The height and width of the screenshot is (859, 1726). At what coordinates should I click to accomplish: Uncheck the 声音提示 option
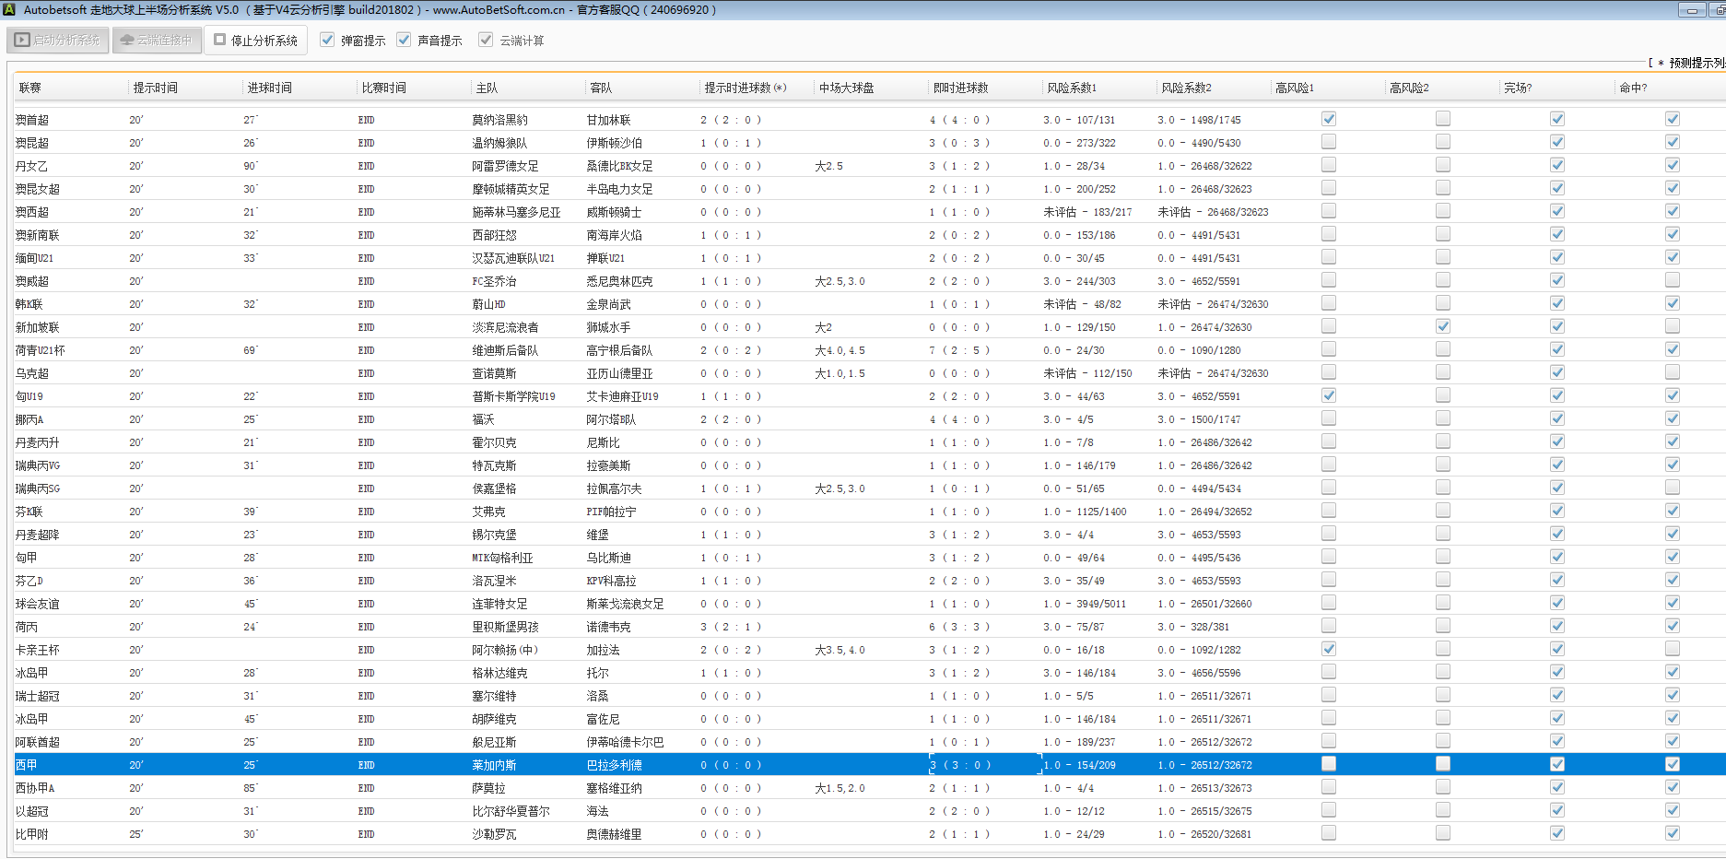[x=404, y=40]
